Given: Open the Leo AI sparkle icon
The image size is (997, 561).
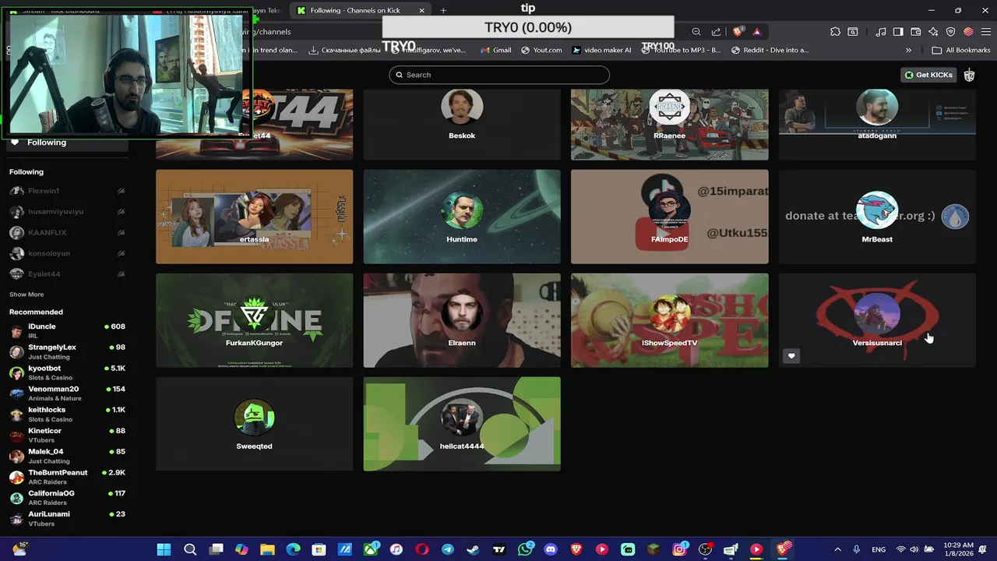Looking at the screenshot, I should (x=933, y=32).
